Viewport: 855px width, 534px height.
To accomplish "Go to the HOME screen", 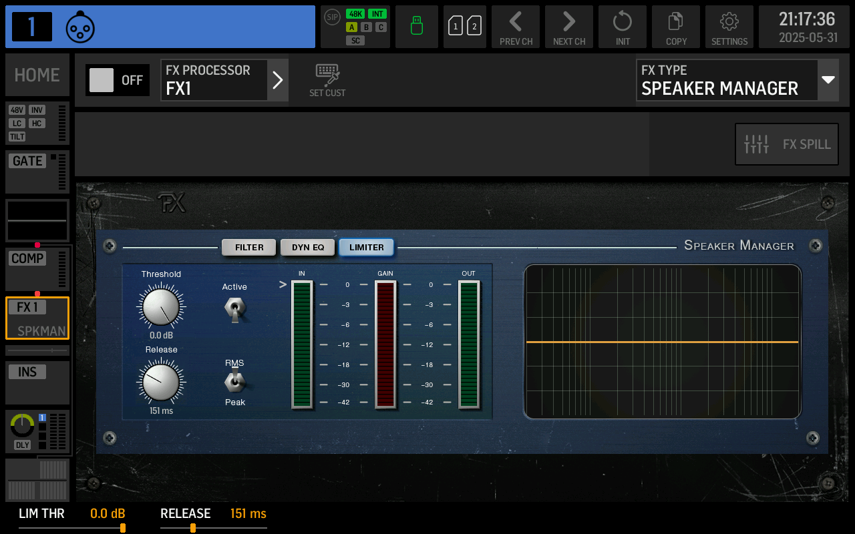I will pos(37,75).
